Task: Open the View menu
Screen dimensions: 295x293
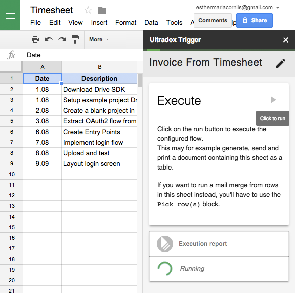Action: pyautogui.click(x=75, y=23)
